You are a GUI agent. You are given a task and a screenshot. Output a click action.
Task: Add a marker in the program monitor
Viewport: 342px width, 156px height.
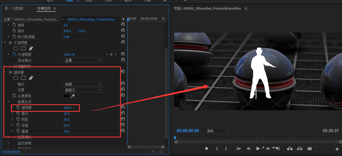tap(207, 148)
